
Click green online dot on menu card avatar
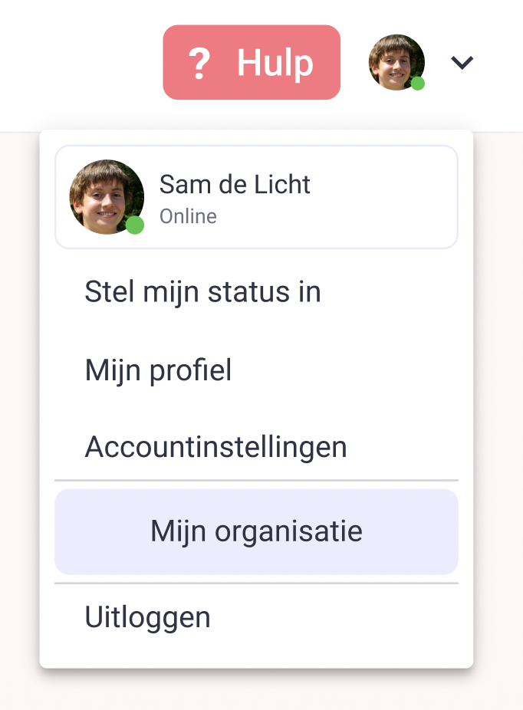(134, 225)
